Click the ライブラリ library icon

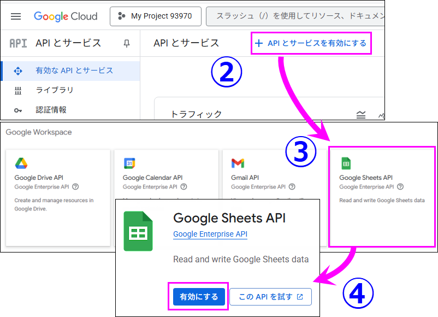(18, 91)
